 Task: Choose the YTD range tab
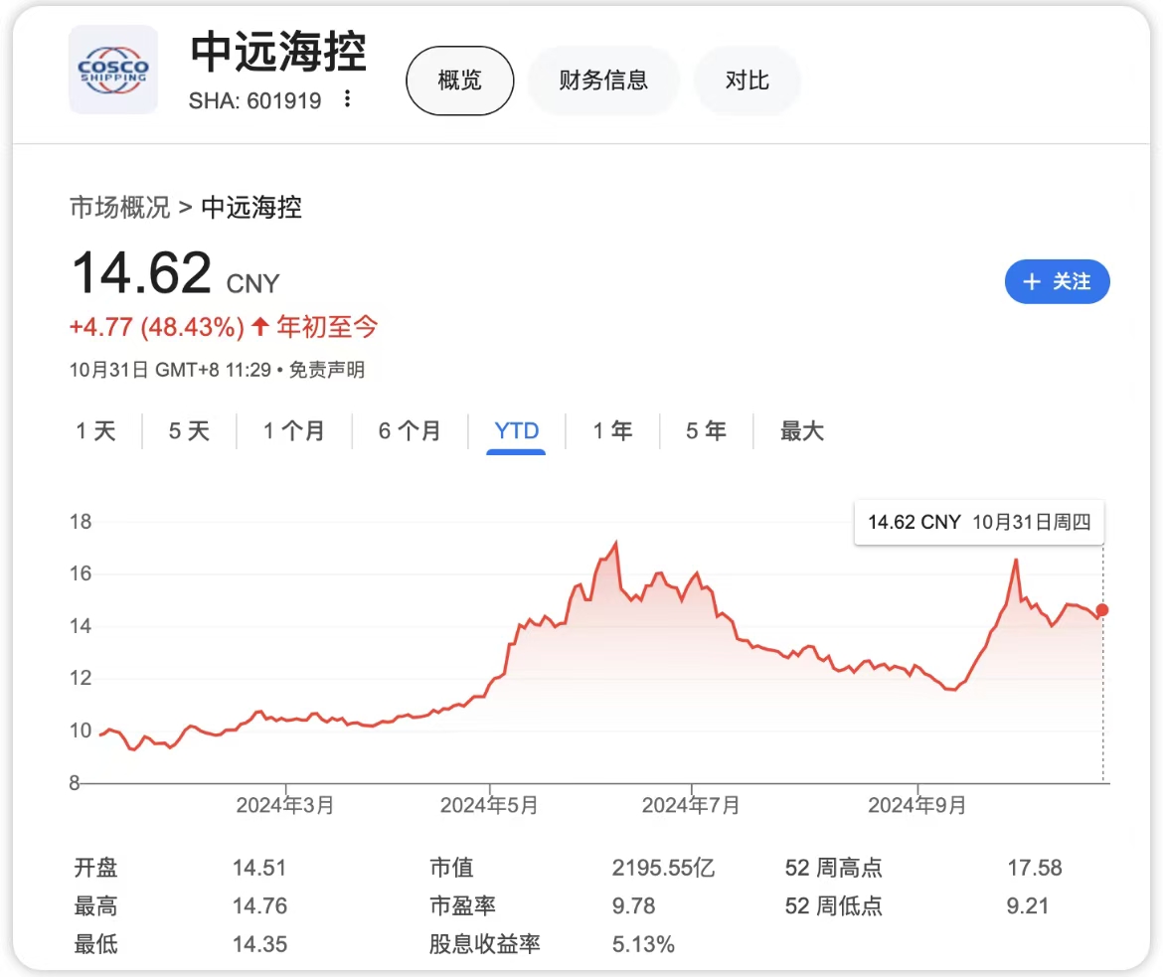516,431
